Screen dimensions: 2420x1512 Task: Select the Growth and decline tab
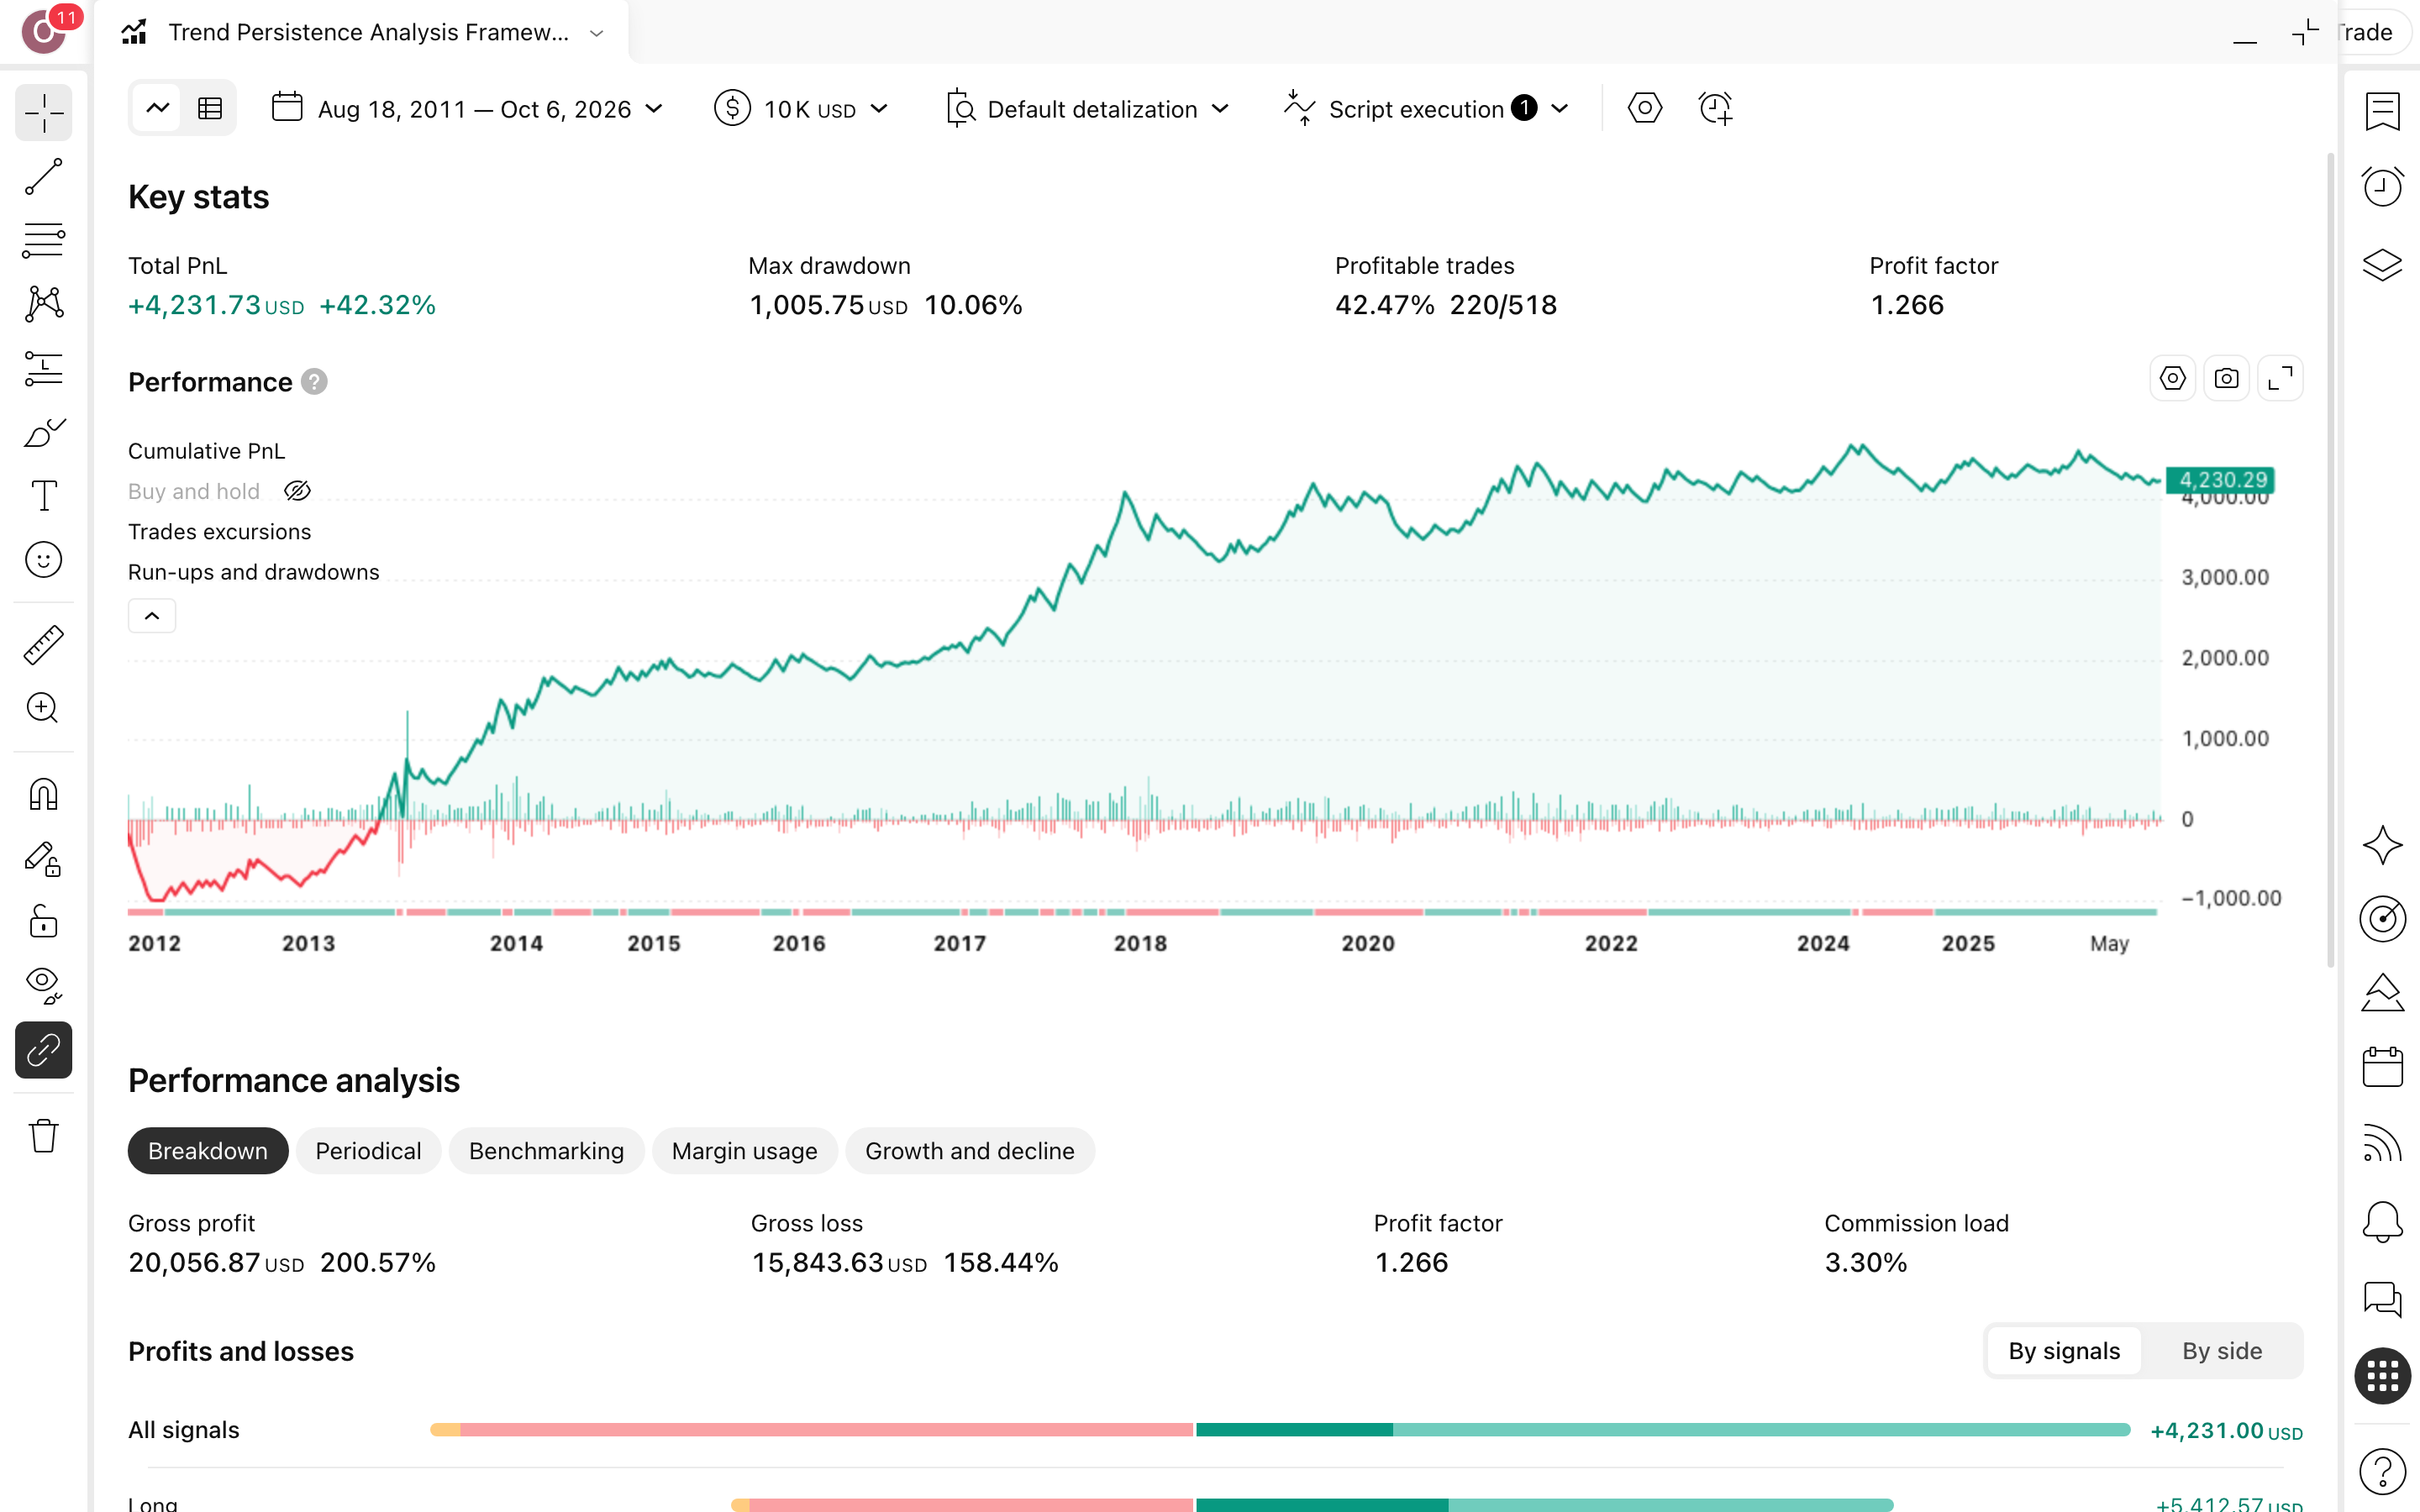[969, 1151]
